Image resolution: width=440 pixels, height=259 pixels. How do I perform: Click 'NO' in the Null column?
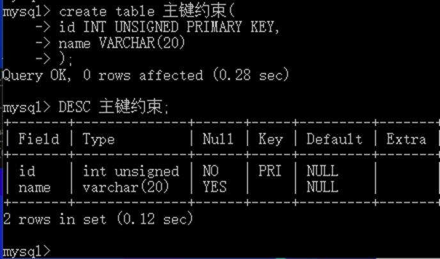(210, 171)
